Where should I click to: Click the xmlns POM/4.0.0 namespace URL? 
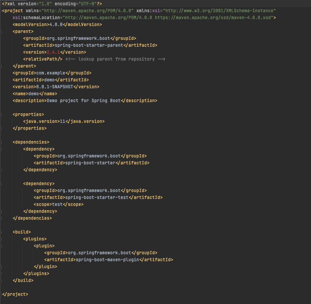tap(88, 11)
